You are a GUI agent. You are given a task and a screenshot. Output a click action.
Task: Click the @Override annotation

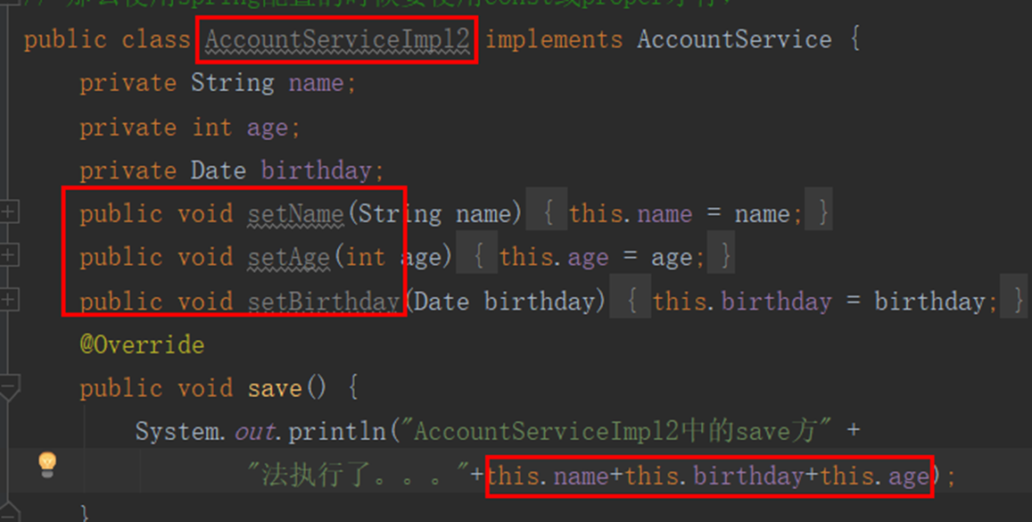(x=142, y=344)
